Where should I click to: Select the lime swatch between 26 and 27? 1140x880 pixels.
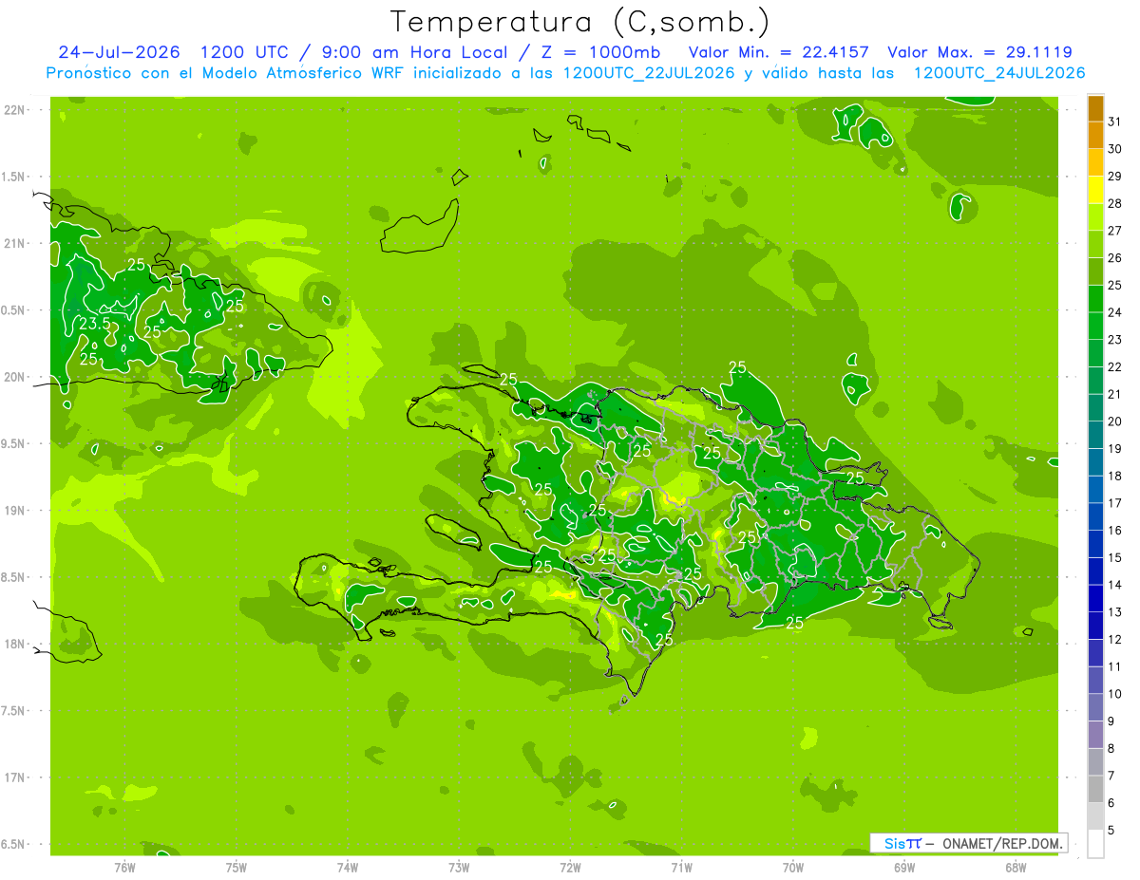coord(1095,244)
